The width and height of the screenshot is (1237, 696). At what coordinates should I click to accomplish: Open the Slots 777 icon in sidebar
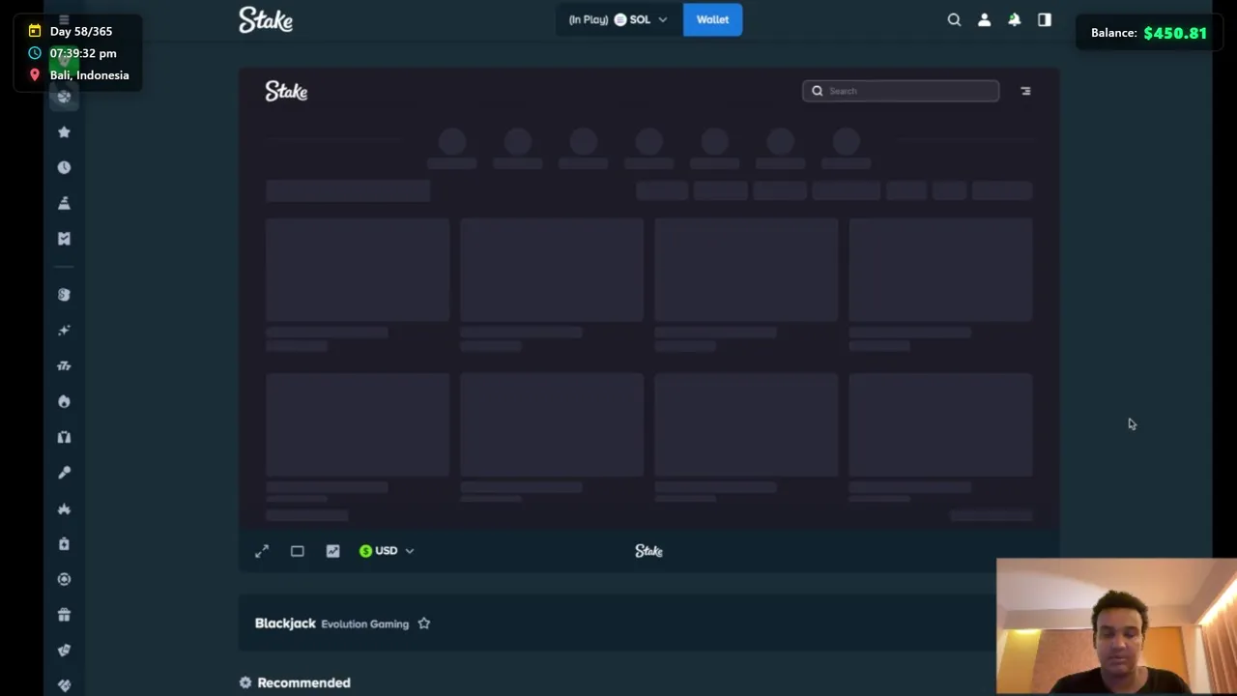(64, 365)
